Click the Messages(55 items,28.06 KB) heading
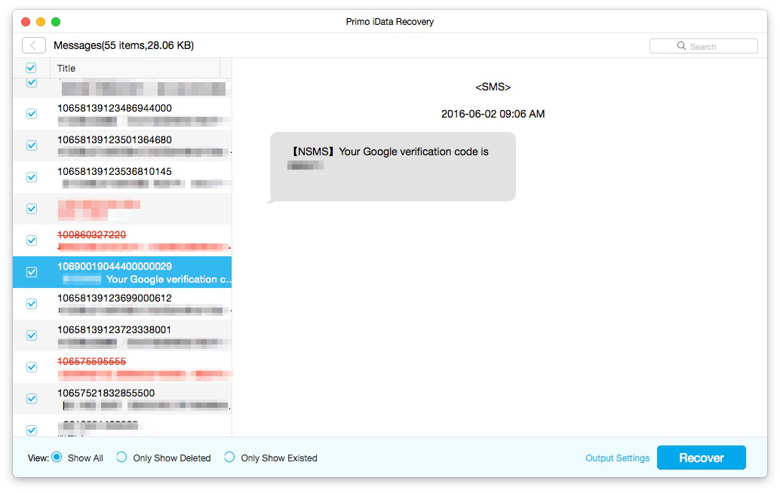The width and height of the screenshot is (780, 493). click(124, 46)
